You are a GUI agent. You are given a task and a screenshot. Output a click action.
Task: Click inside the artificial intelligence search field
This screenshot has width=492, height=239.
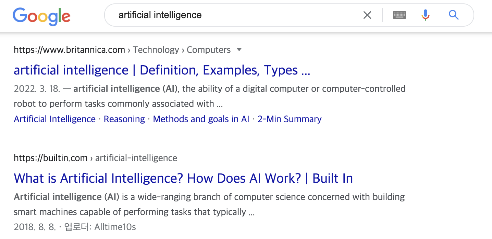[x=236, y=15]
